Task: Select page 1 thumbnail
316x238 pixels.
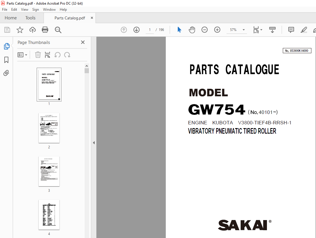Action: coord(49,84)
